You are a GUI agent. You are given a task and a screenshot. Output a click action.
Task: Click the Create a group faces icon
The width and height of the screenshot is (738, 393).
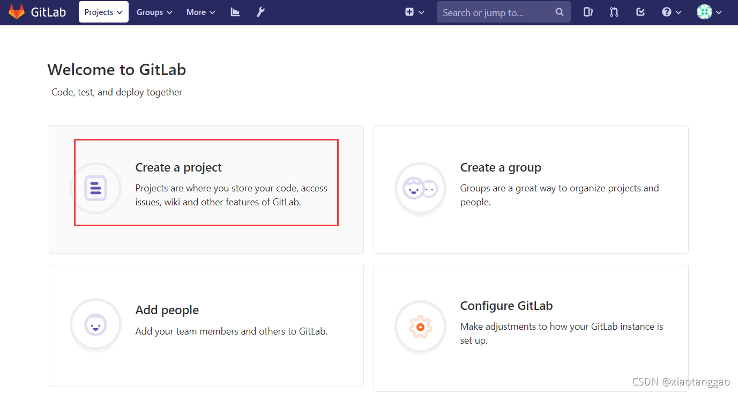[x=421, y=188]
